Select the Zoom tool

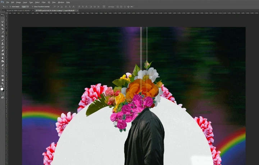pos(3,84)
